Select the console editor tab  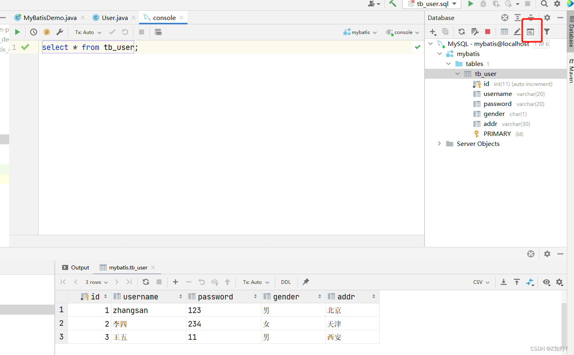[164, 18]
